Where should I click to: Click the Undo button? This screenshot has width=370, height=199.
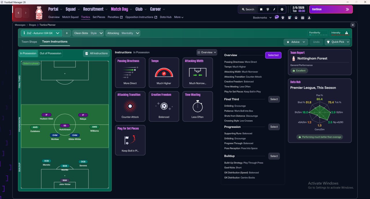click(x=316, y=42)
